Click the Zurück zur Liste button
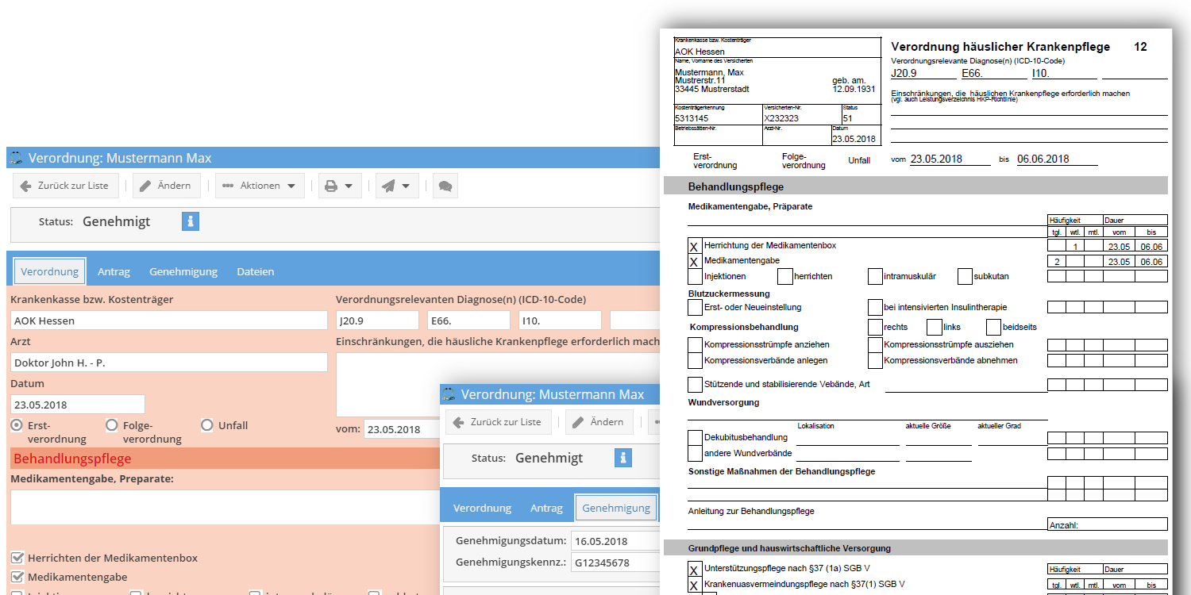The width and height of the screenshot is (1191, 595). 65,185
